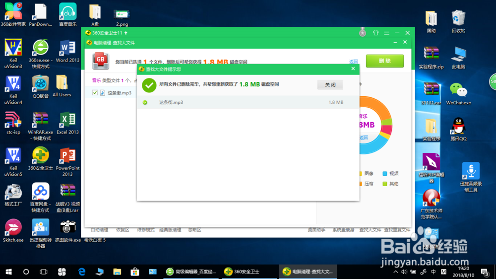Open QQ影音 desktop icon
Image resolution: width=496 pixels, height=279 pixels.
[41, 87]
